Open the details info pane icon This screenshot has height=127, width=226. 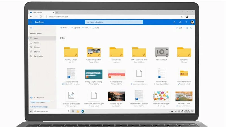click(x=191, y=28)
